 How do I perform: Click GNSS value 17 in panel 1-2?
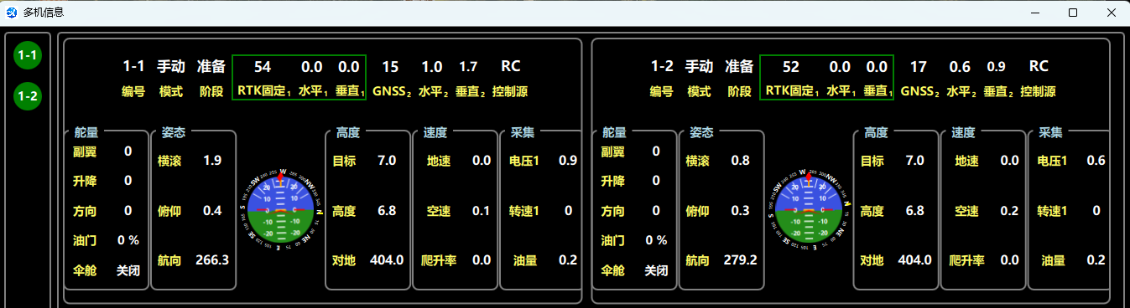point(919,66)
